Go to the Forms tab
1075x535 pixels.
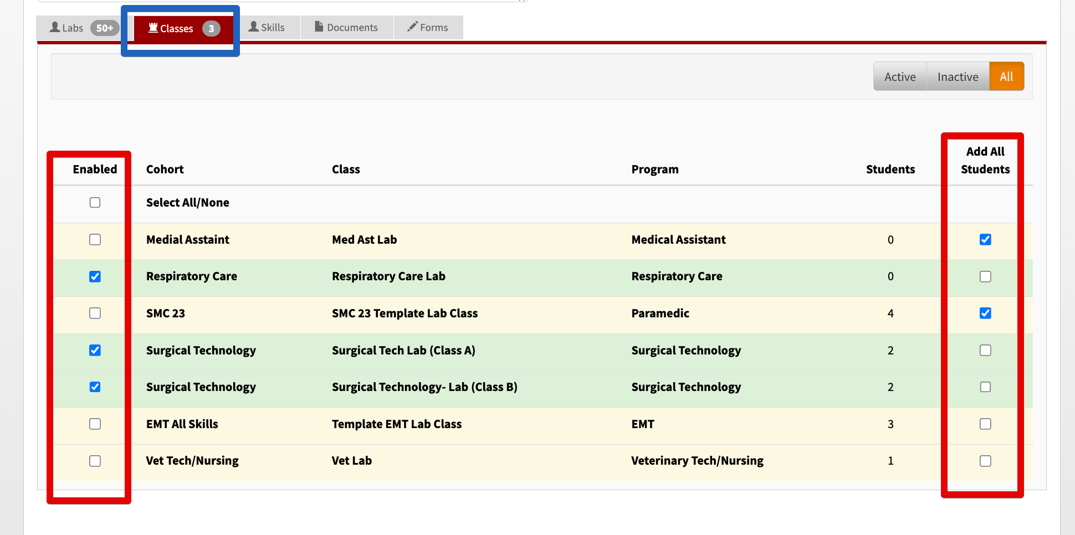coord(428,27)
